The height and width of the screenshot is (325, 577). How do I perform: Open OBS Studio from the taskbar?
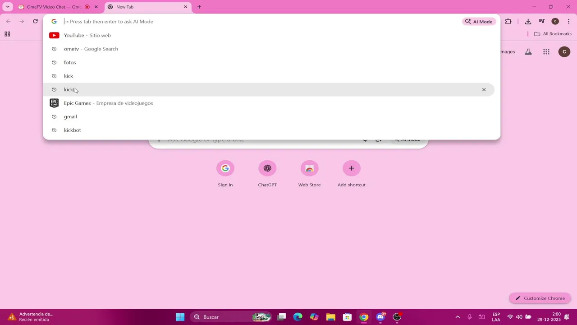(397, 317)
